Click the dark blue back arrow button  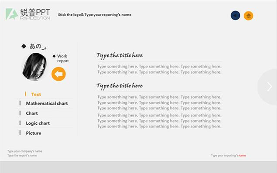click(x=235, y=16)
